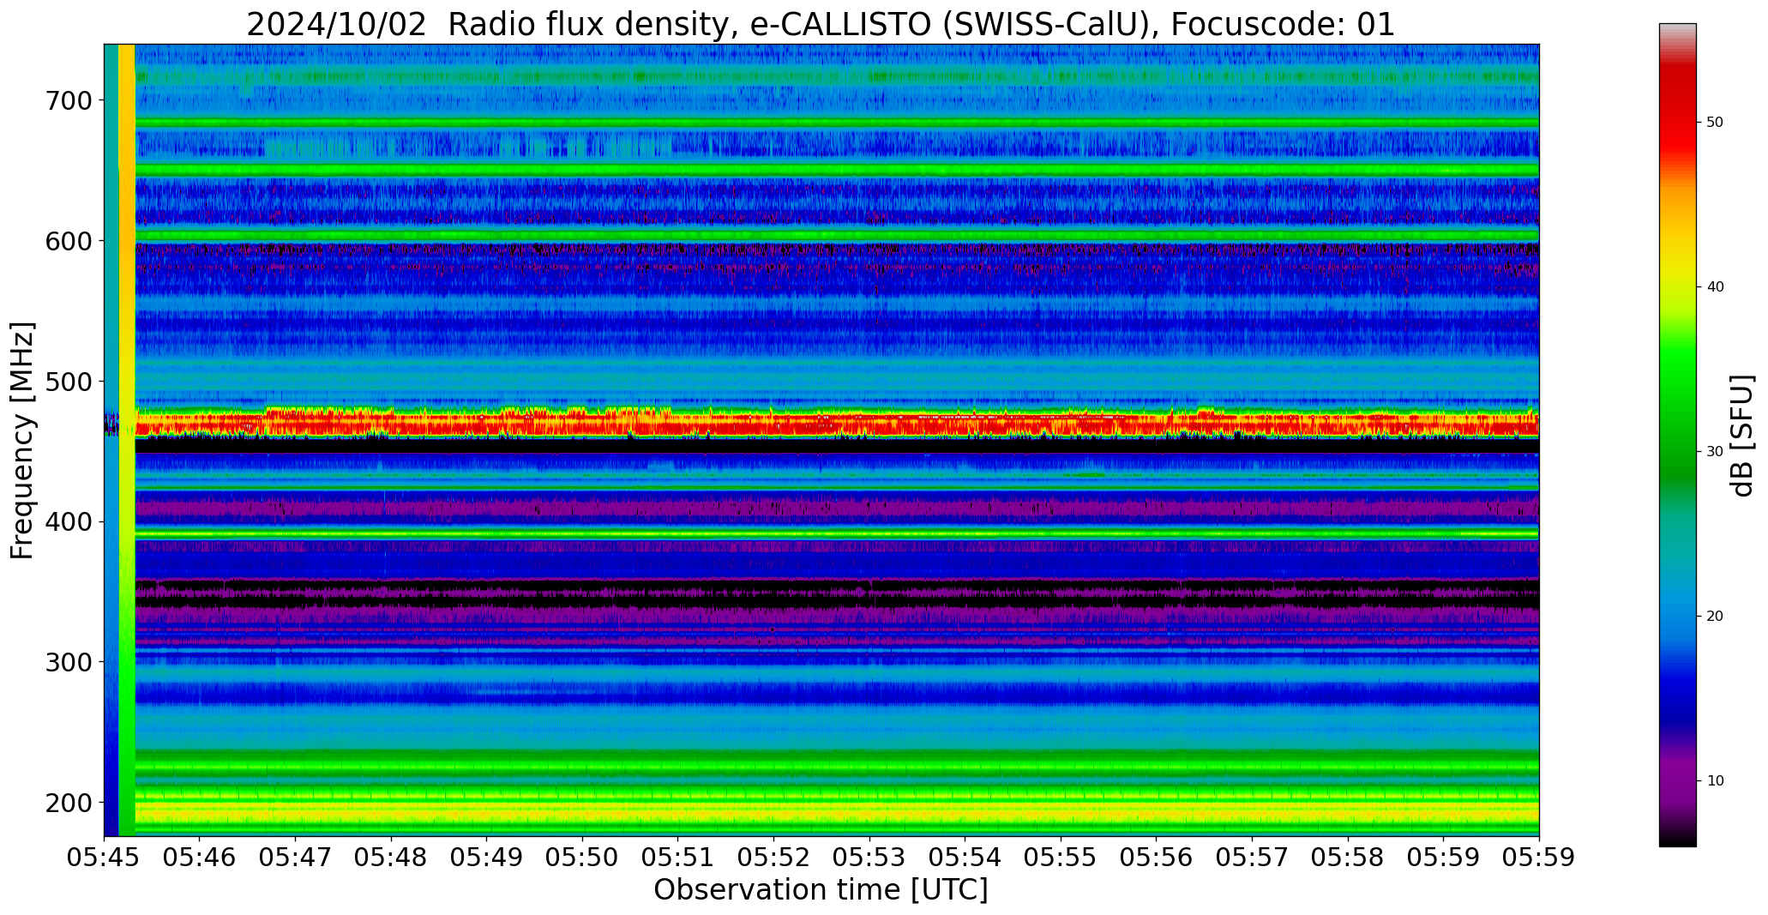Click the 05:52 time tick label
The image size is (1768, 915).
[x=774, y=858]
